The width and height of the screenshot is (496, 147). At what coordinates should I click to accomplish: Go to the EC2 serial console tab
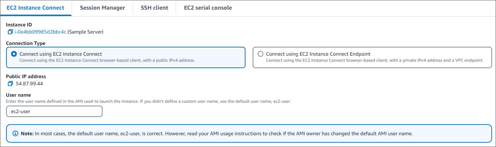pos(208,8)
